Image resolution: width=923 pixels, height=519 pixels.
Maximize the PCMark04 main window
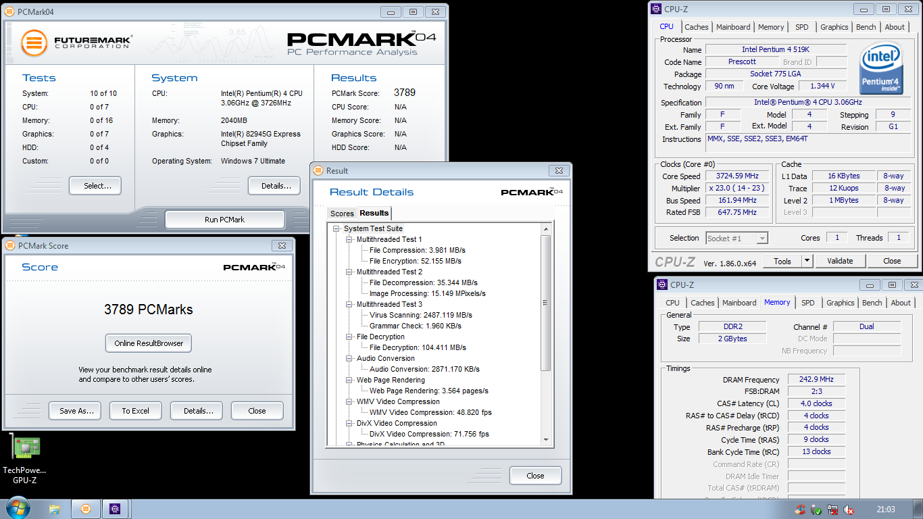(413, 11)
